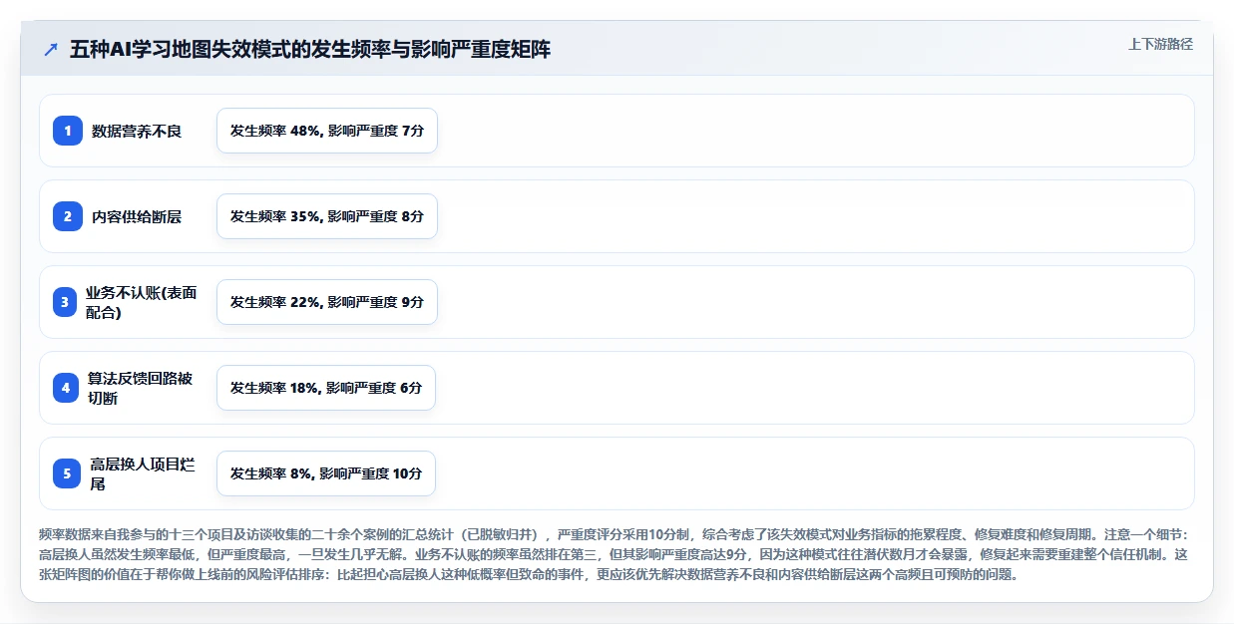Open the 发生频率 35%, 影响严重度 8分 chip
The image size is (1234, 624).
[x=327, y=216]
